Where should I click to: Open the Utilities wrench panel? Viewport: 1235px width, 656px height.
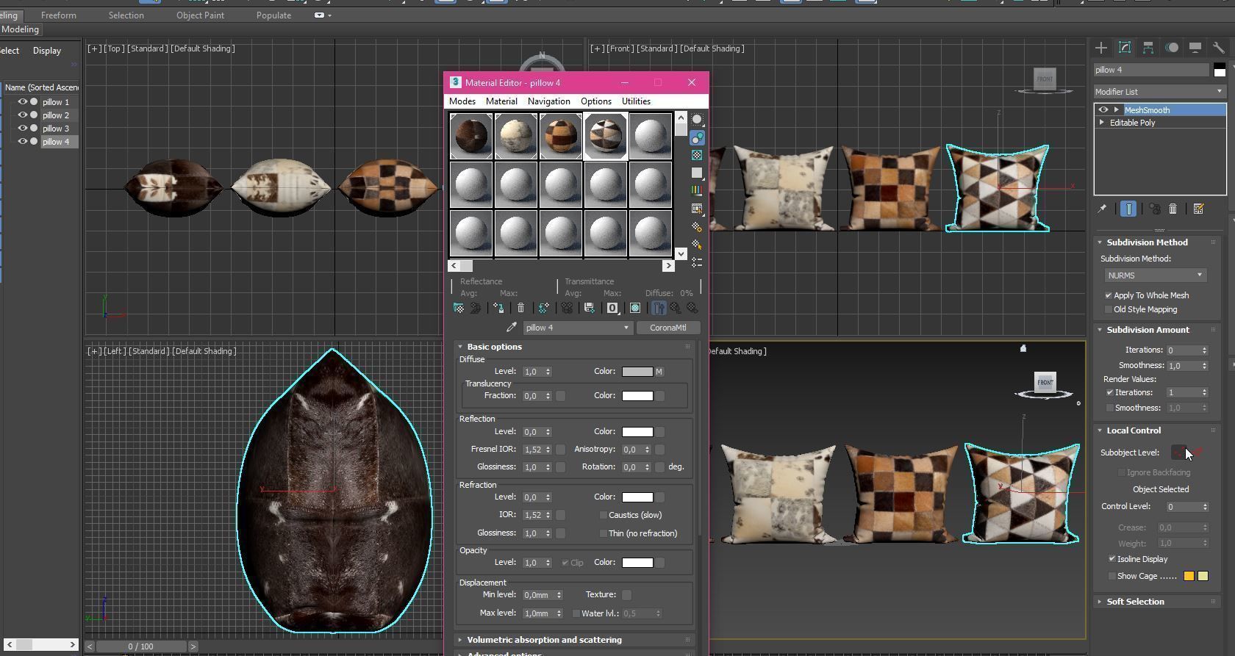pos(1219,48)
